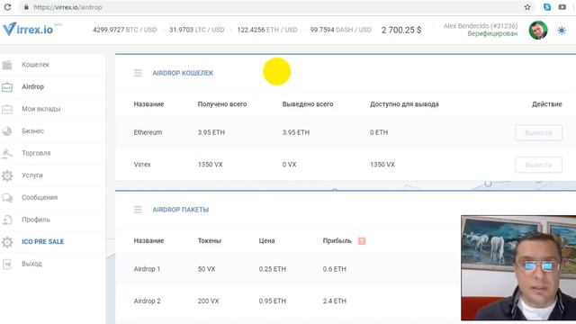Expand the hamburger menu of AIRDROP ПАКЕТЫ panel
The height and width of the screenshot is (324, 576).
coord(138,210)
